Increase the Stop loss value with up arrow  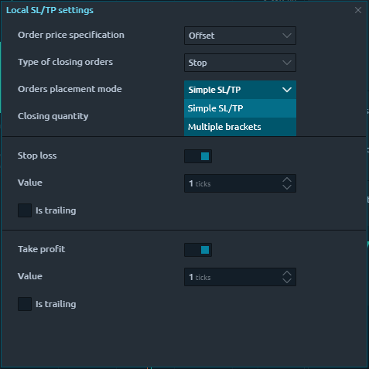pyautogui.click(x=287, y=179)
